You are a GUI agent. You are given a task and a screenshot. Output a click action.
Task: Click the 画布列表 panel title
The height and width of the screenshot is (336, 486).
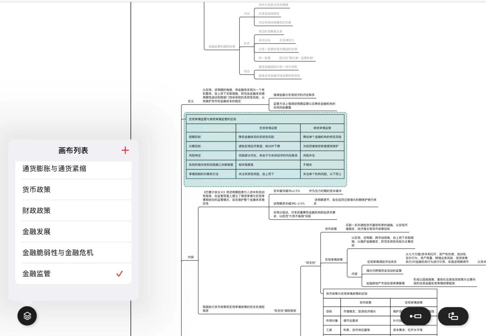point(73,151)
